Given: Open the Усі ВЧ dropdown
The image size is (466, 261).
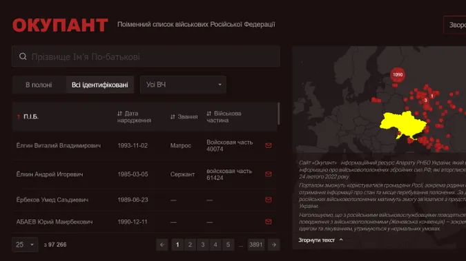Looking at the screenshot, I should point(183,85).
